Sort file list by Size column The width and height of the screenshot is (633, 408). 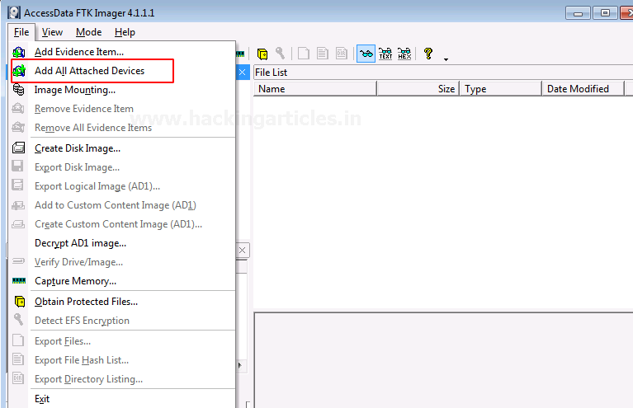(x=418, y=89)
